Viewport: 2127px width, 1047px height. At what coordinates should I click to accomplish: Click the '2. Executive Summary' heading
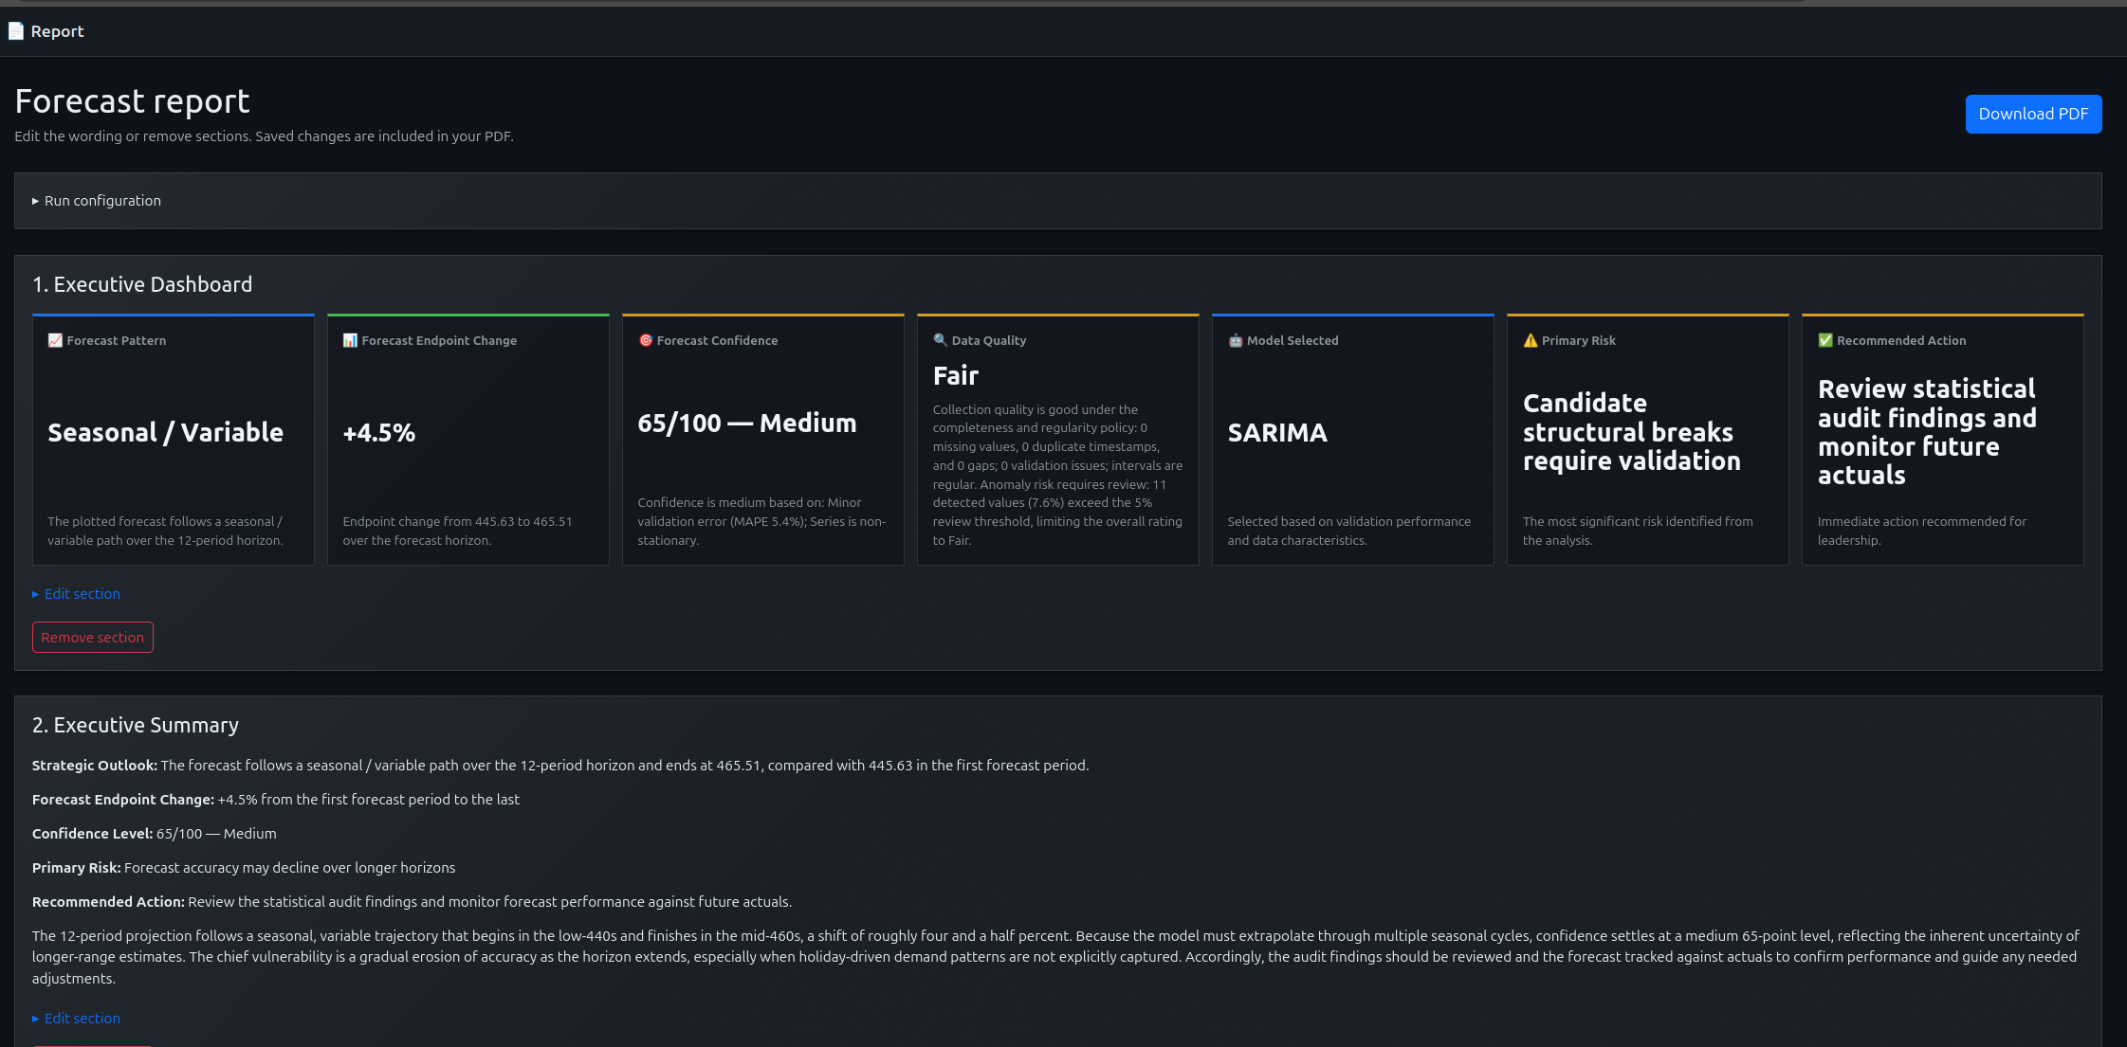pyautogui.click(x=136, y=725)
